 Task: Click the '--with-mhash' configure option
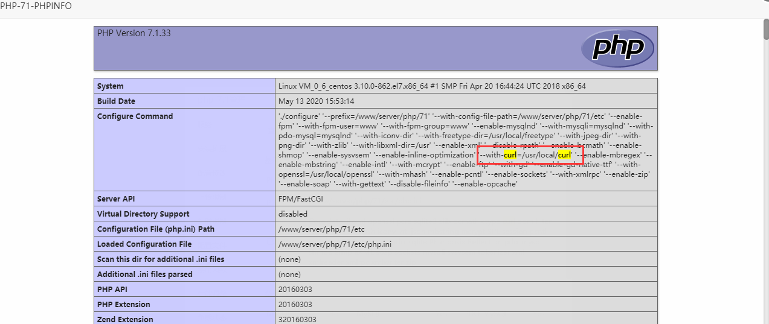click(402, 174)
